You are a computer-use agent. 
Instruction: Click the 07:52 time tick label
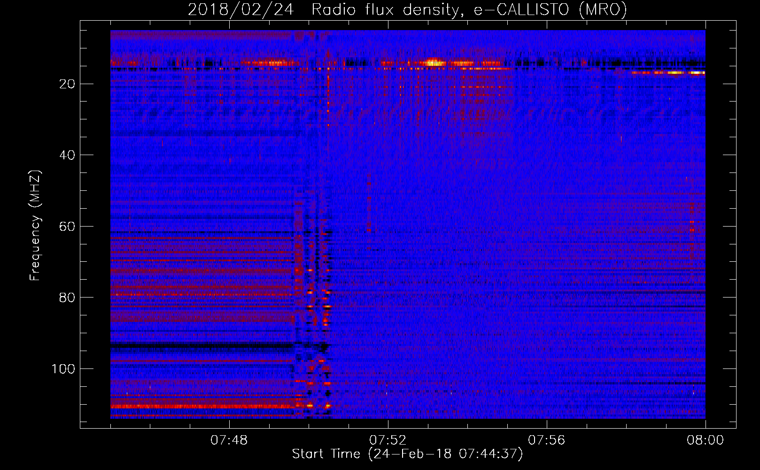click(x=388, y=440)
